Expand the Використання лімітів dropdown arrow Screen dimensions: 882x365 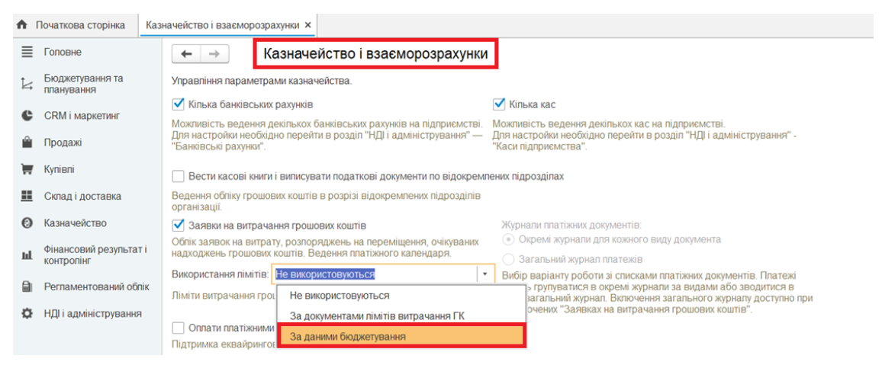point(484,274)
